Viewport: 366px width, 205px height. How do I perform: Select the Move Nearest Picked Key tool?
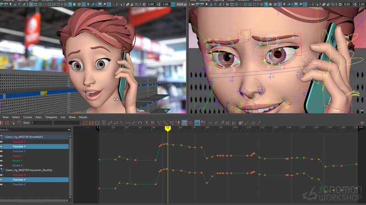click(1, 123)
